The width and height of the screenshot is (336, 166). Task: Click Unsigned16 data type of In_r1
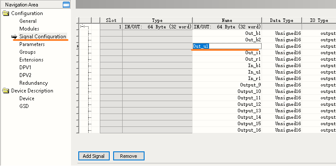288,78
